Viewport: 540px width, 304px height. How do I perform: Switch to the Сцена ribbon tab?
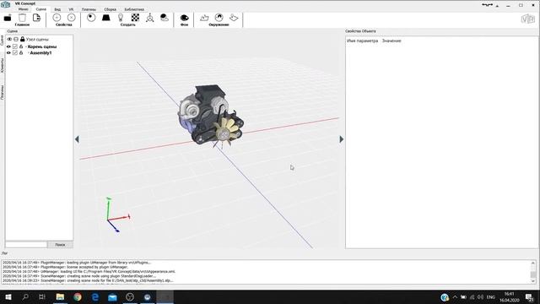[x=41, y=9]
